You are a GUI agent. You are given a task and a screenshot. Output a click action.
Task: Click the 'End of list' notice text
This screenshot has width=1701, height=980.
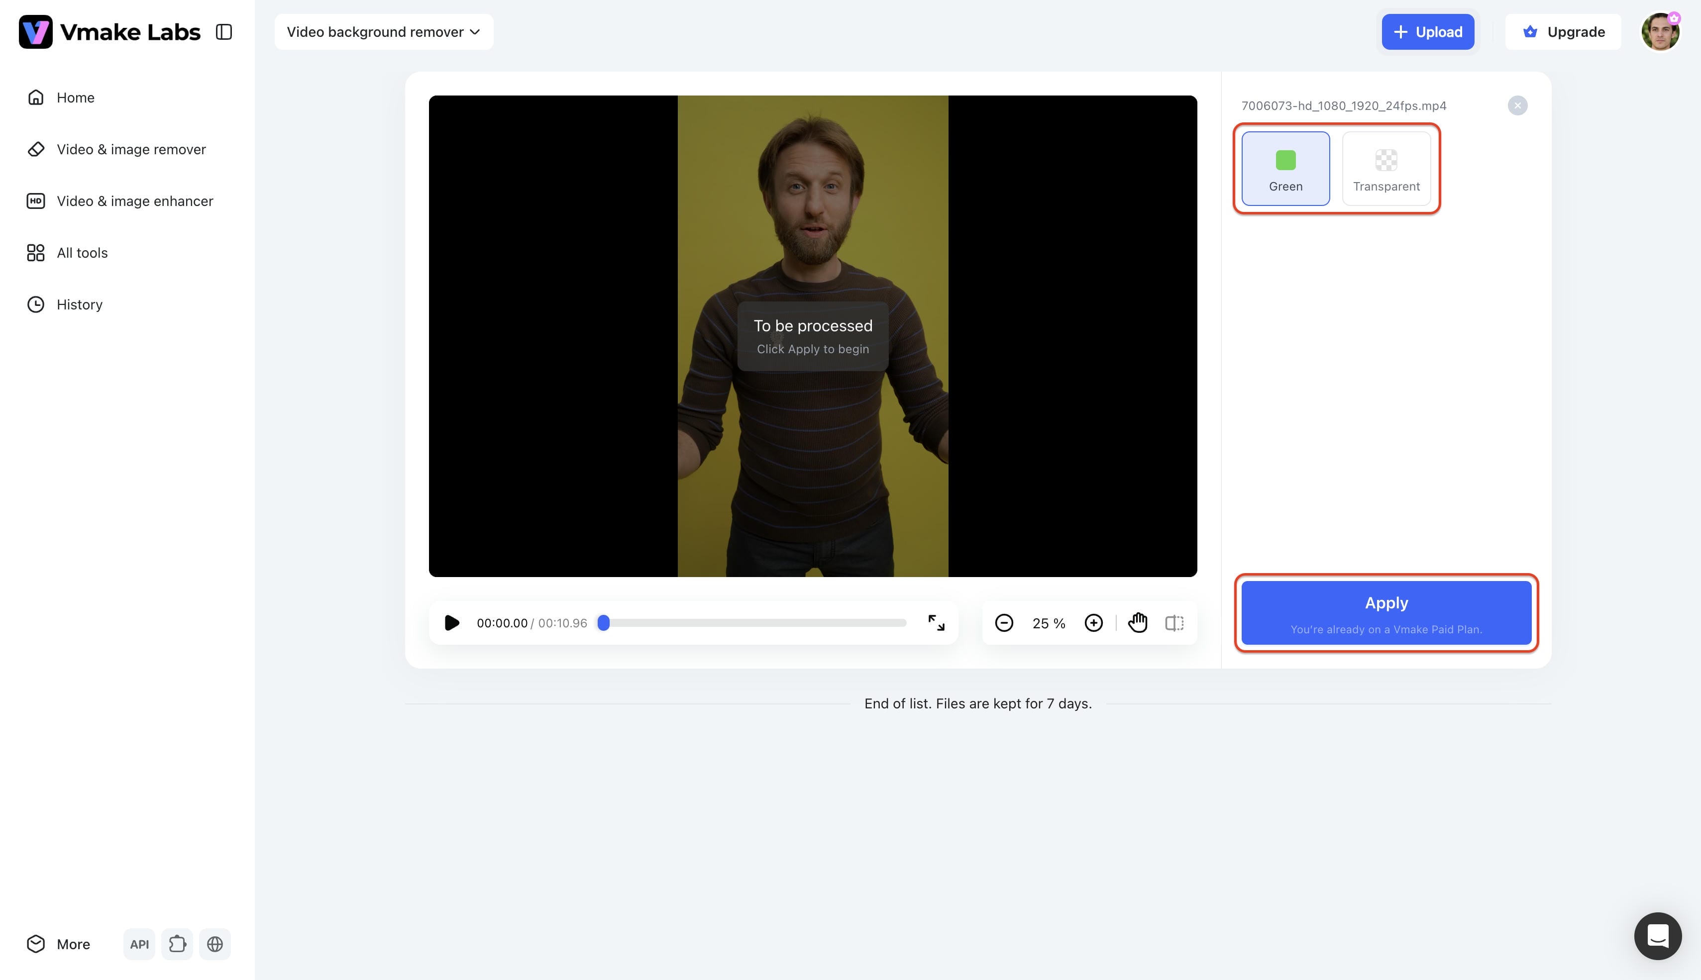click(978, 704)
